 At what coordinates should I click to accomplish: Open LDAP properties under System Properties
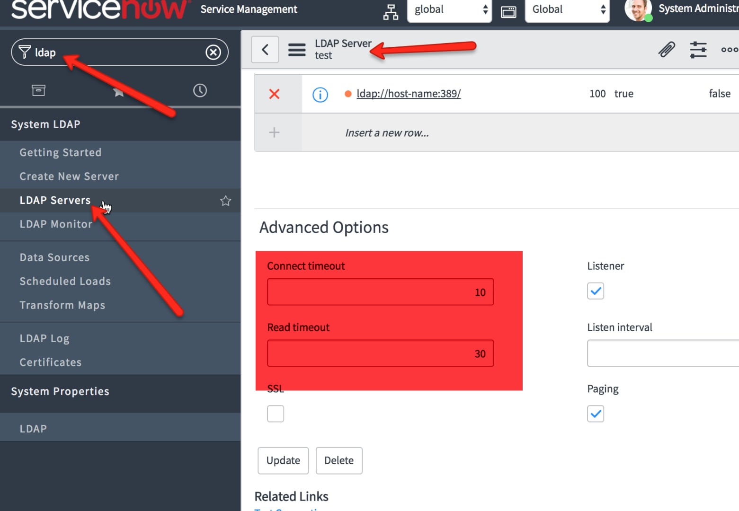point(33,429)
